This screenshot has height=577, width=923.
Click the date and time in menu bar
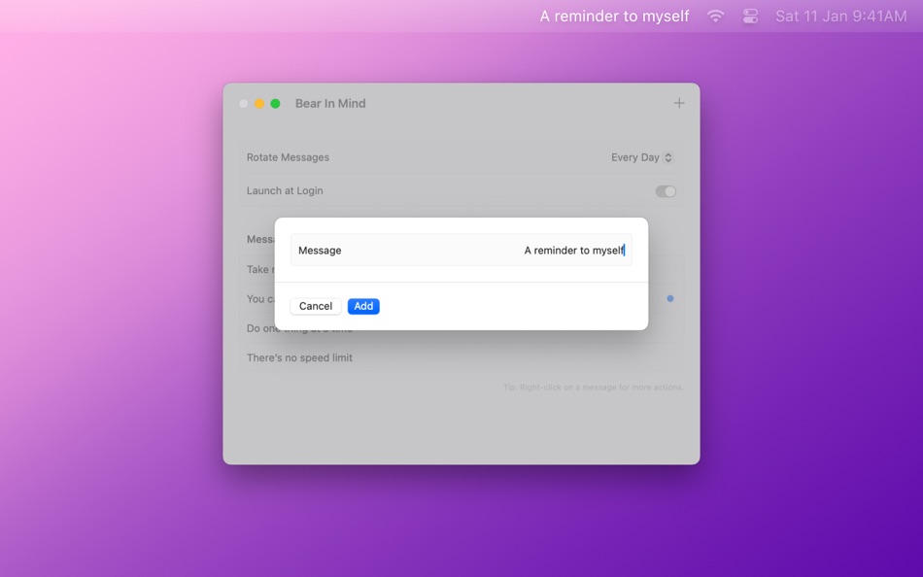click(840, 17)
